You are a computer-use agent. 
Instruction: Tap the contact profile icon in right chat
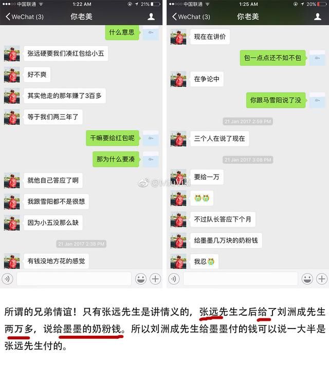click(x=318, y=17)
